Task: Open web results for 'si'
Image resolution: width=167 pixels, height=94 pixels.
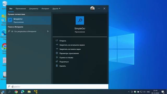Action: [x=29, y=31]
